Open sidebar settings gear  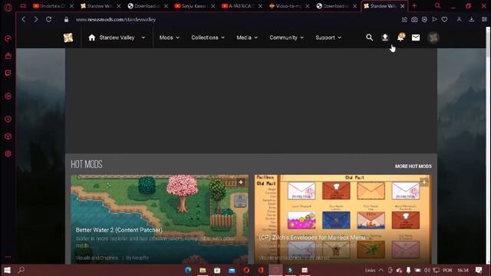(x=8, y=153)
